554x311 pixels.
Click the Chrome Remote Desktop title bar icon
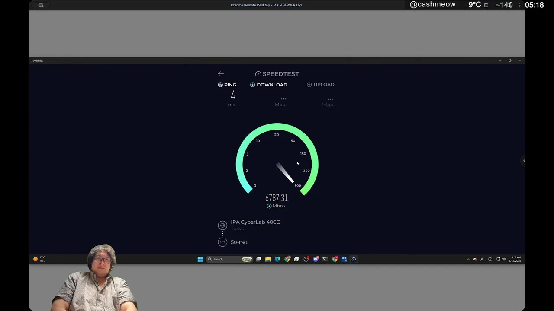click(41, 5)
